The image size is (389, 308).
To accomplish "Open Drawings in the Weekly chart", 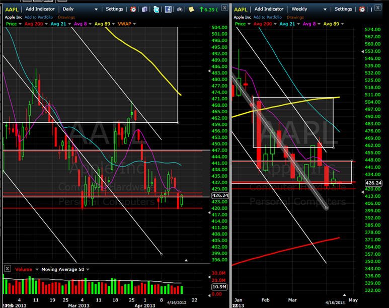I will point(295,18).
